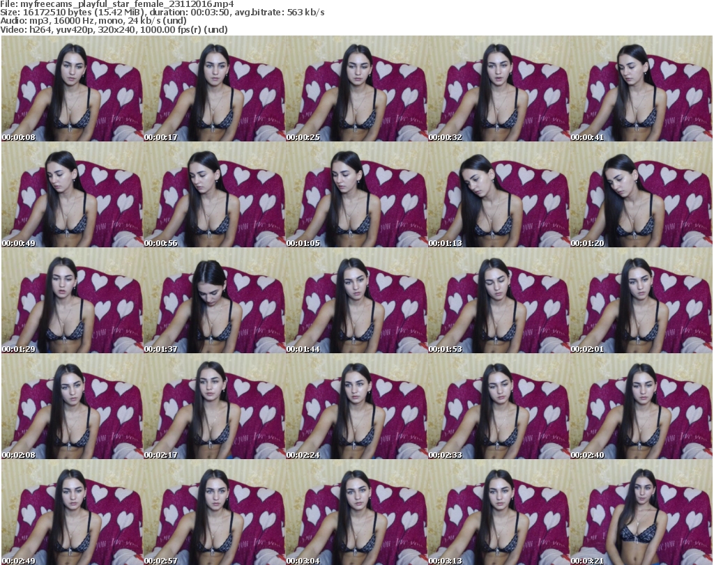Select the thumbnail stamped 00:00:08
714x565 pixels.
[x=72, y=88]
